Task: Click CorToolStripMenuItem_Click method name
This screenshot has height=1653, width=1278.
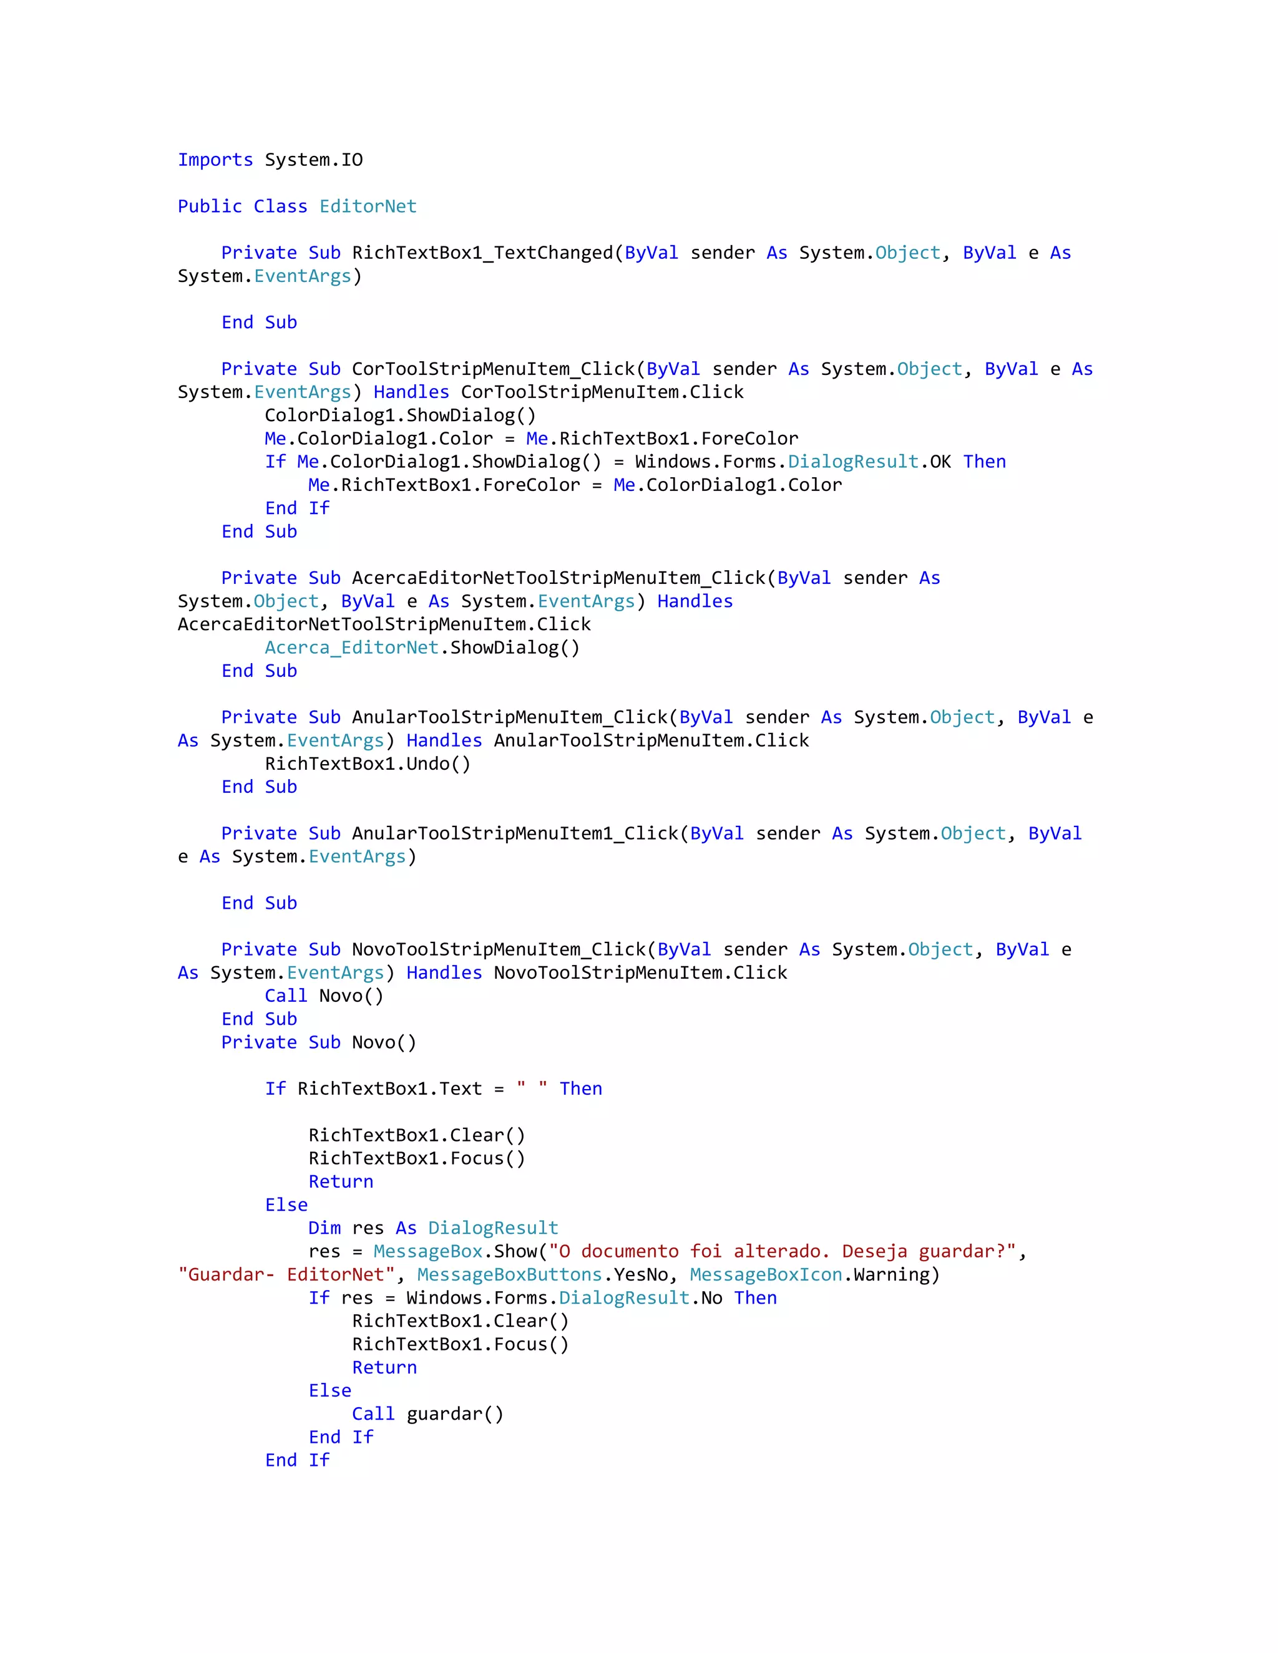Action: point(493,369)
